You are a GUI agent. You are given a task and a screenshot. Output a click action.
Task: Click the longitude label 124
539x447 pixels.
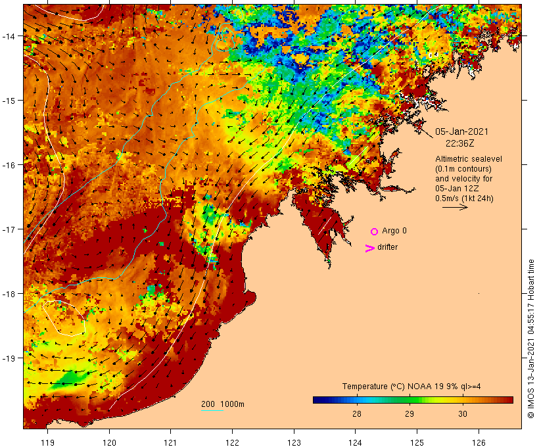click(356, 442)
